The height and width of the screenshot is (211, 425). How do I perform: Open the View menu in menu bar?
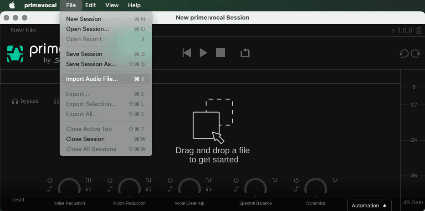(x=112, y=5)
